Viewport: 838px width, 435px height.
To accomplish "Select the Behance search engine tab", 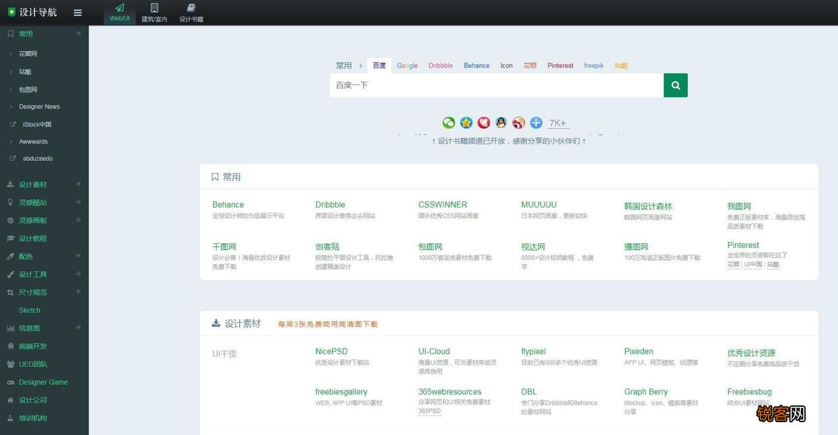I will (476, 66).
